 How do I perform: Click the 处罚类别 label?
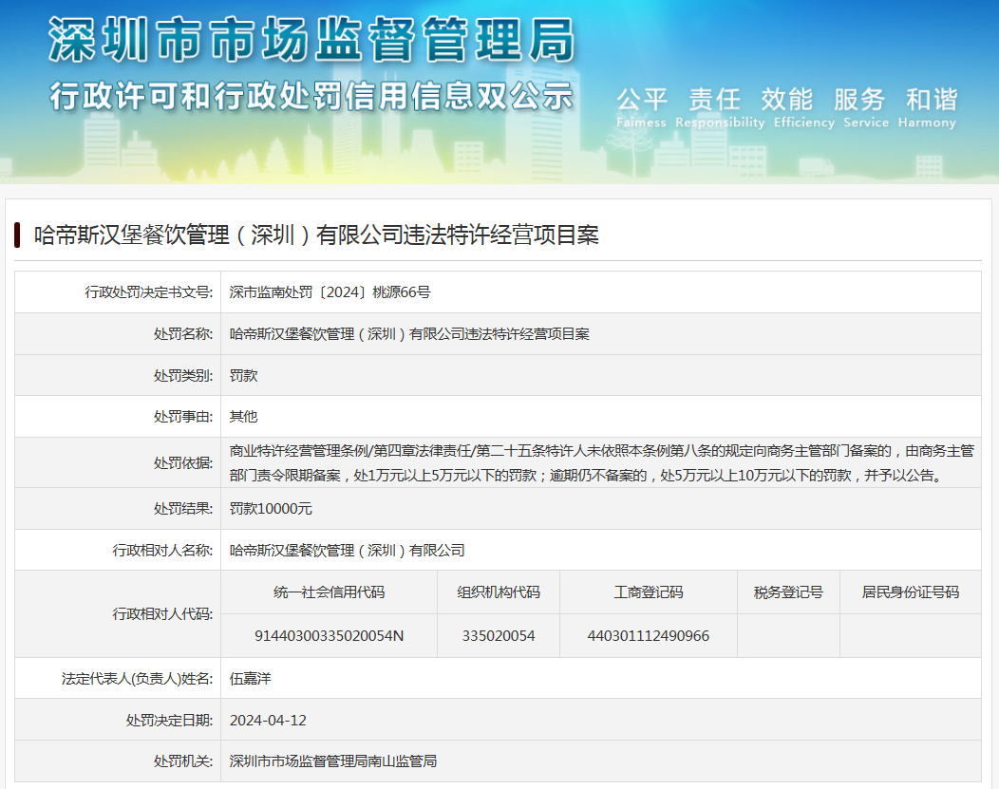pos(183,376)
